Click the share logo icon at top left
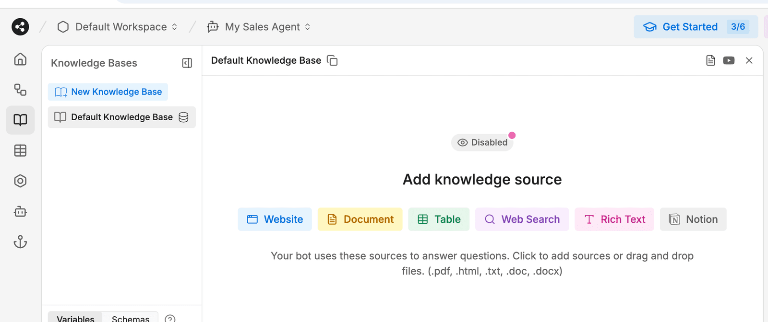Viewport: 768px width, 322px height. pyautogui.click(x=20, y=27)
